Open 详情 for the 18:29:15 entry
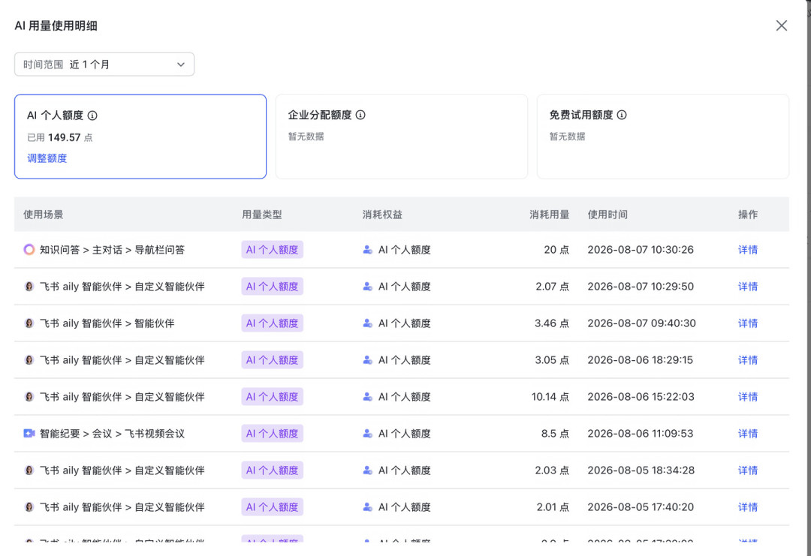811x556 pixels. 747,359
